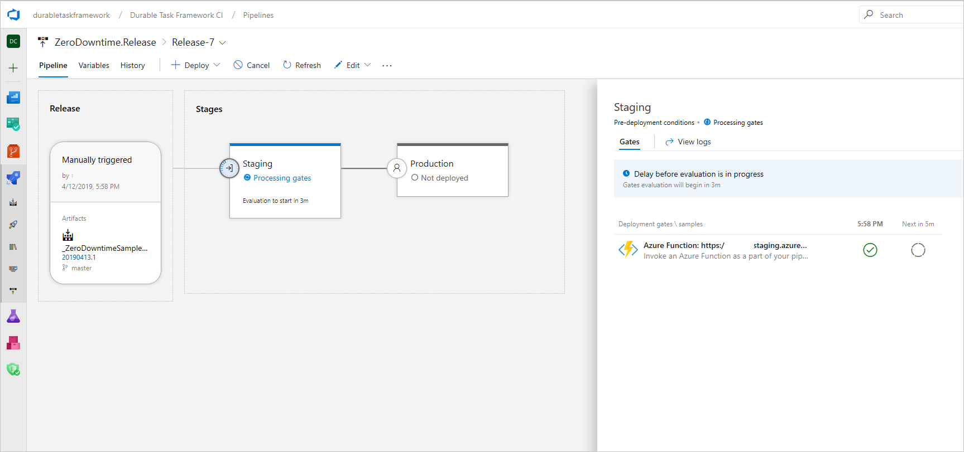
Task: Click Staging pre-deployment conditions clock icon
Action: tap(229, 168)
